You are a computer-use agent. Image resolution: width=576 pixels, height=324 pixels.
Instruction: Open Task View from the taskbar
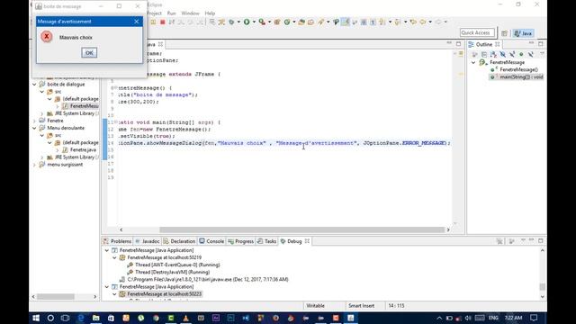coord(66,318)
